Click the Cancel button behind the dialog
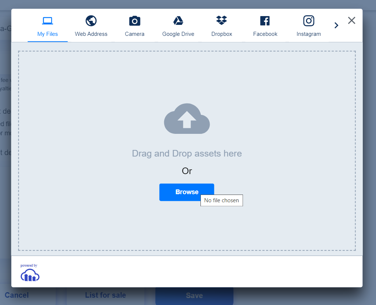 (x=16, y=295)
